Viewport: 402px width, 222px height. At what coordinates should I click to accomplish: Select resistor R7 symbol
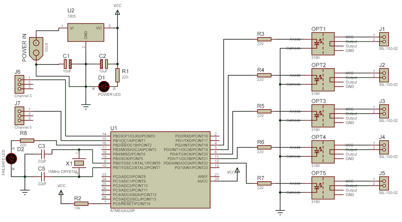click(264, 183)
